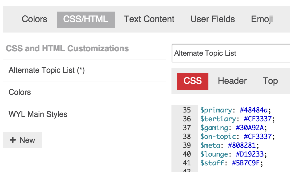
Task: Open the CSS/HTML tab
Action: (85, 19)
